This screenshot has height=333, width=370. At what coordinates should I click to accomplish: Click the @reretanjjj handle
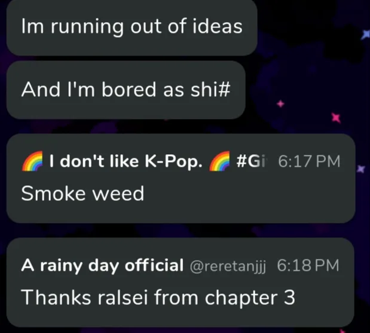point(228,266)
